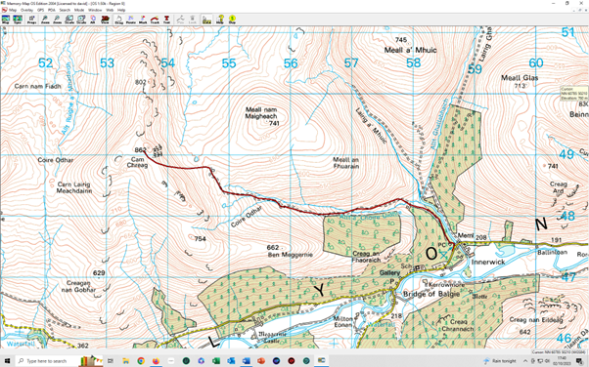Viewport: 589px width, 367px height.
Task: Click the Shop toolbar icon
Action: click(x=232, y=20)
